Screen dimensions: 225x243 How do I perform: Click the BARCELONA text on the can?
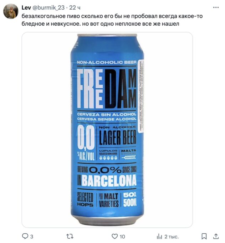(109, 180)
